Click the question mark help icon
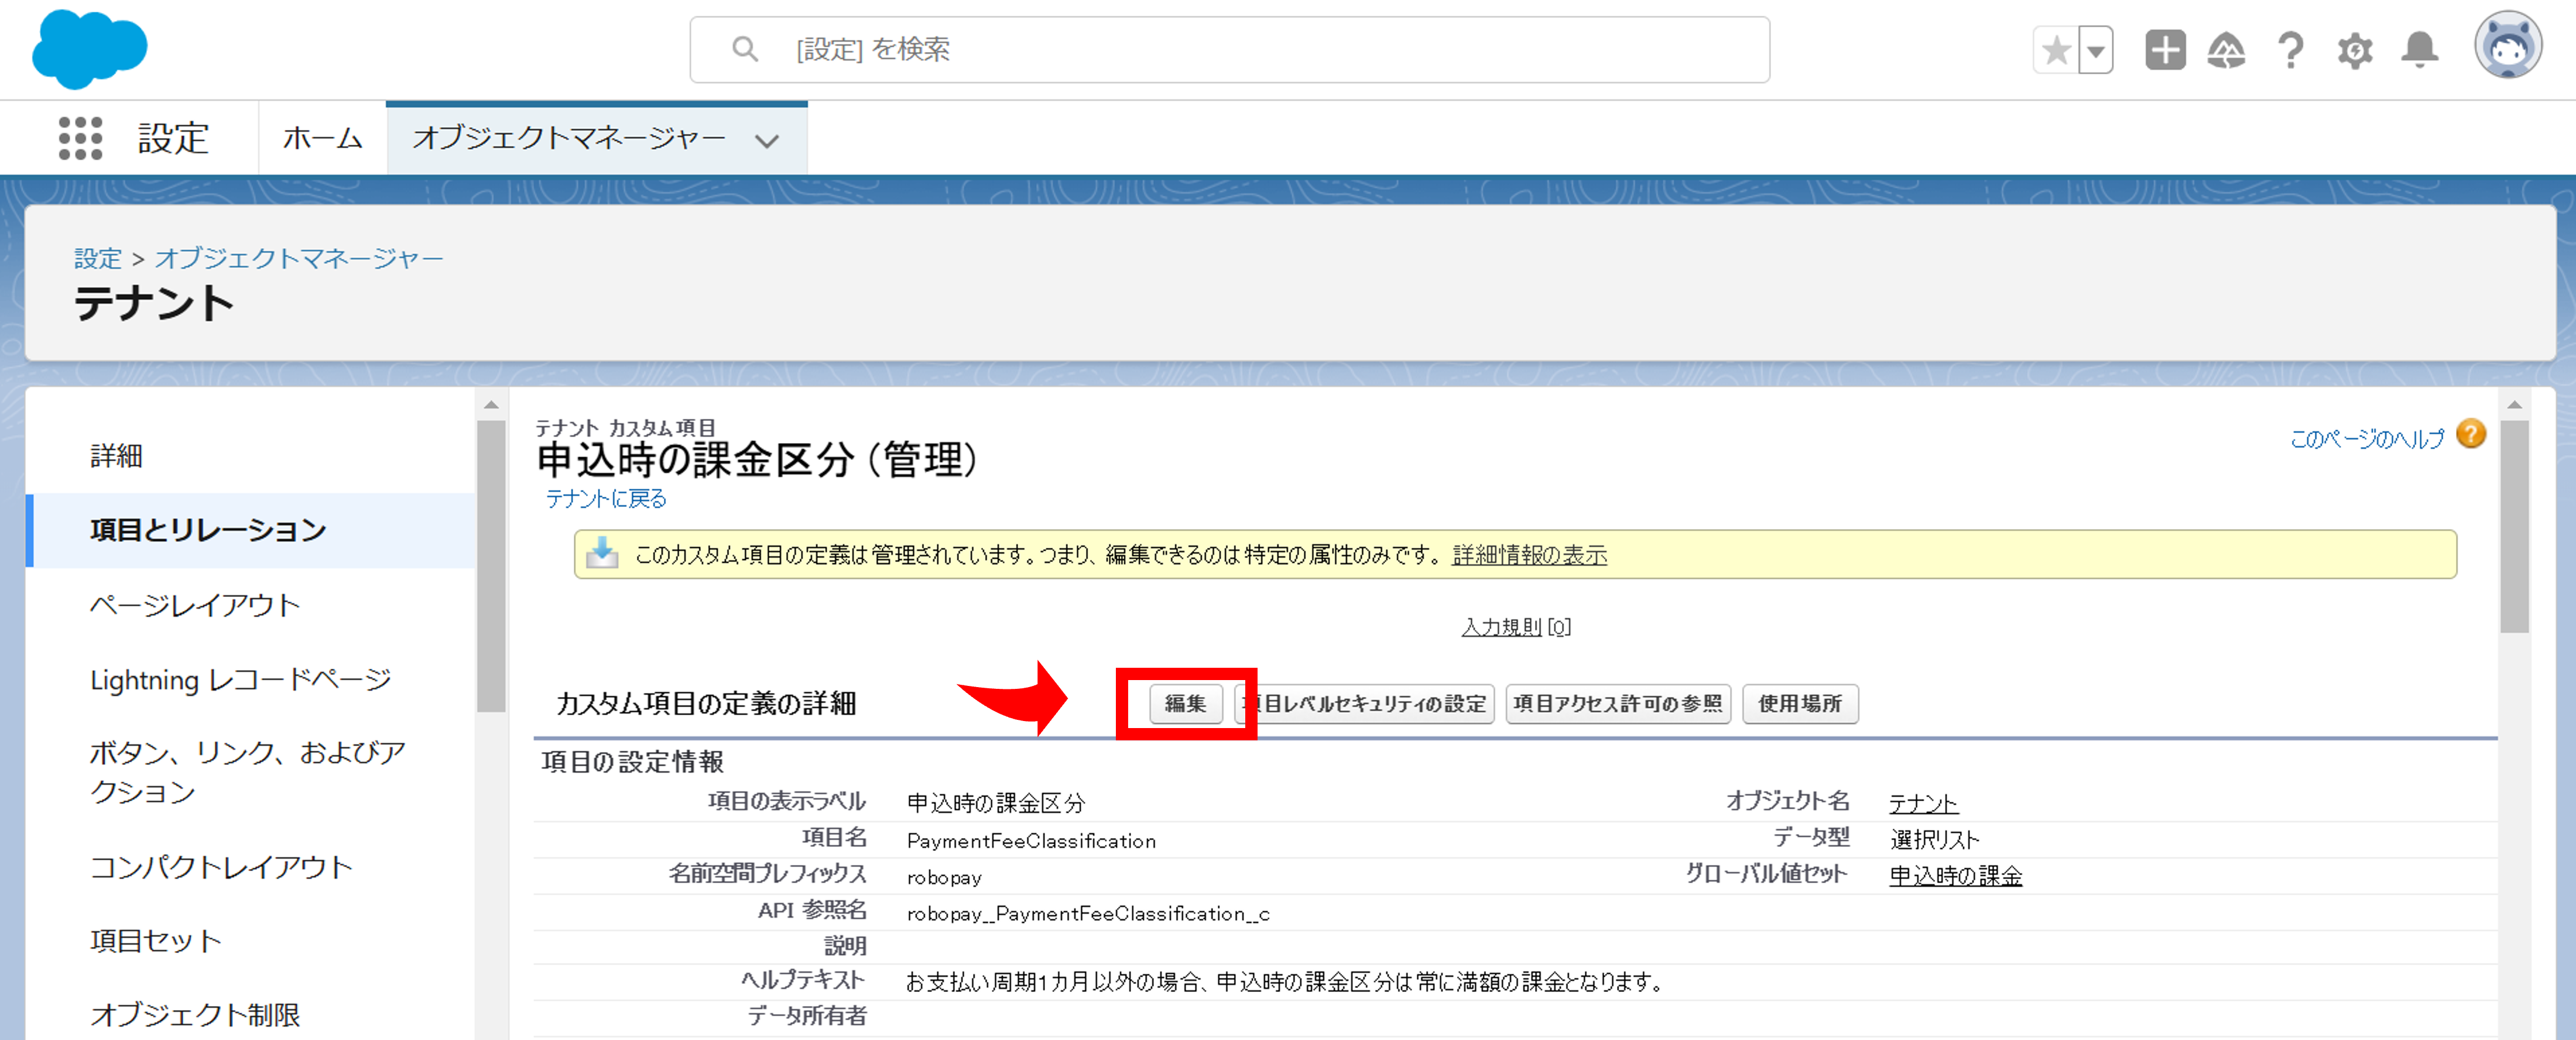 pyautogui.click(x=2290, y=50)
